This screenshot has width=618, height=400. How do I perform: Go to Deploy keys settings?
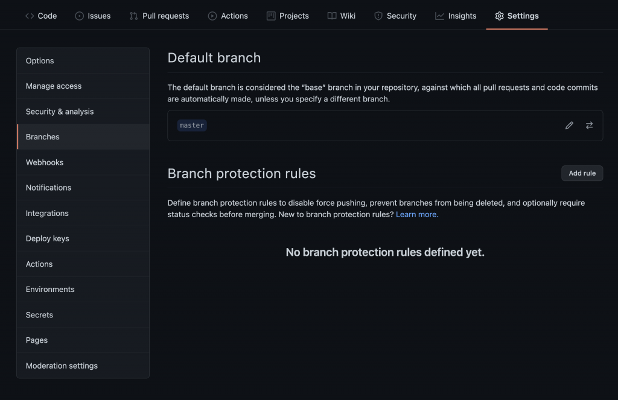(x=48, y=238)
